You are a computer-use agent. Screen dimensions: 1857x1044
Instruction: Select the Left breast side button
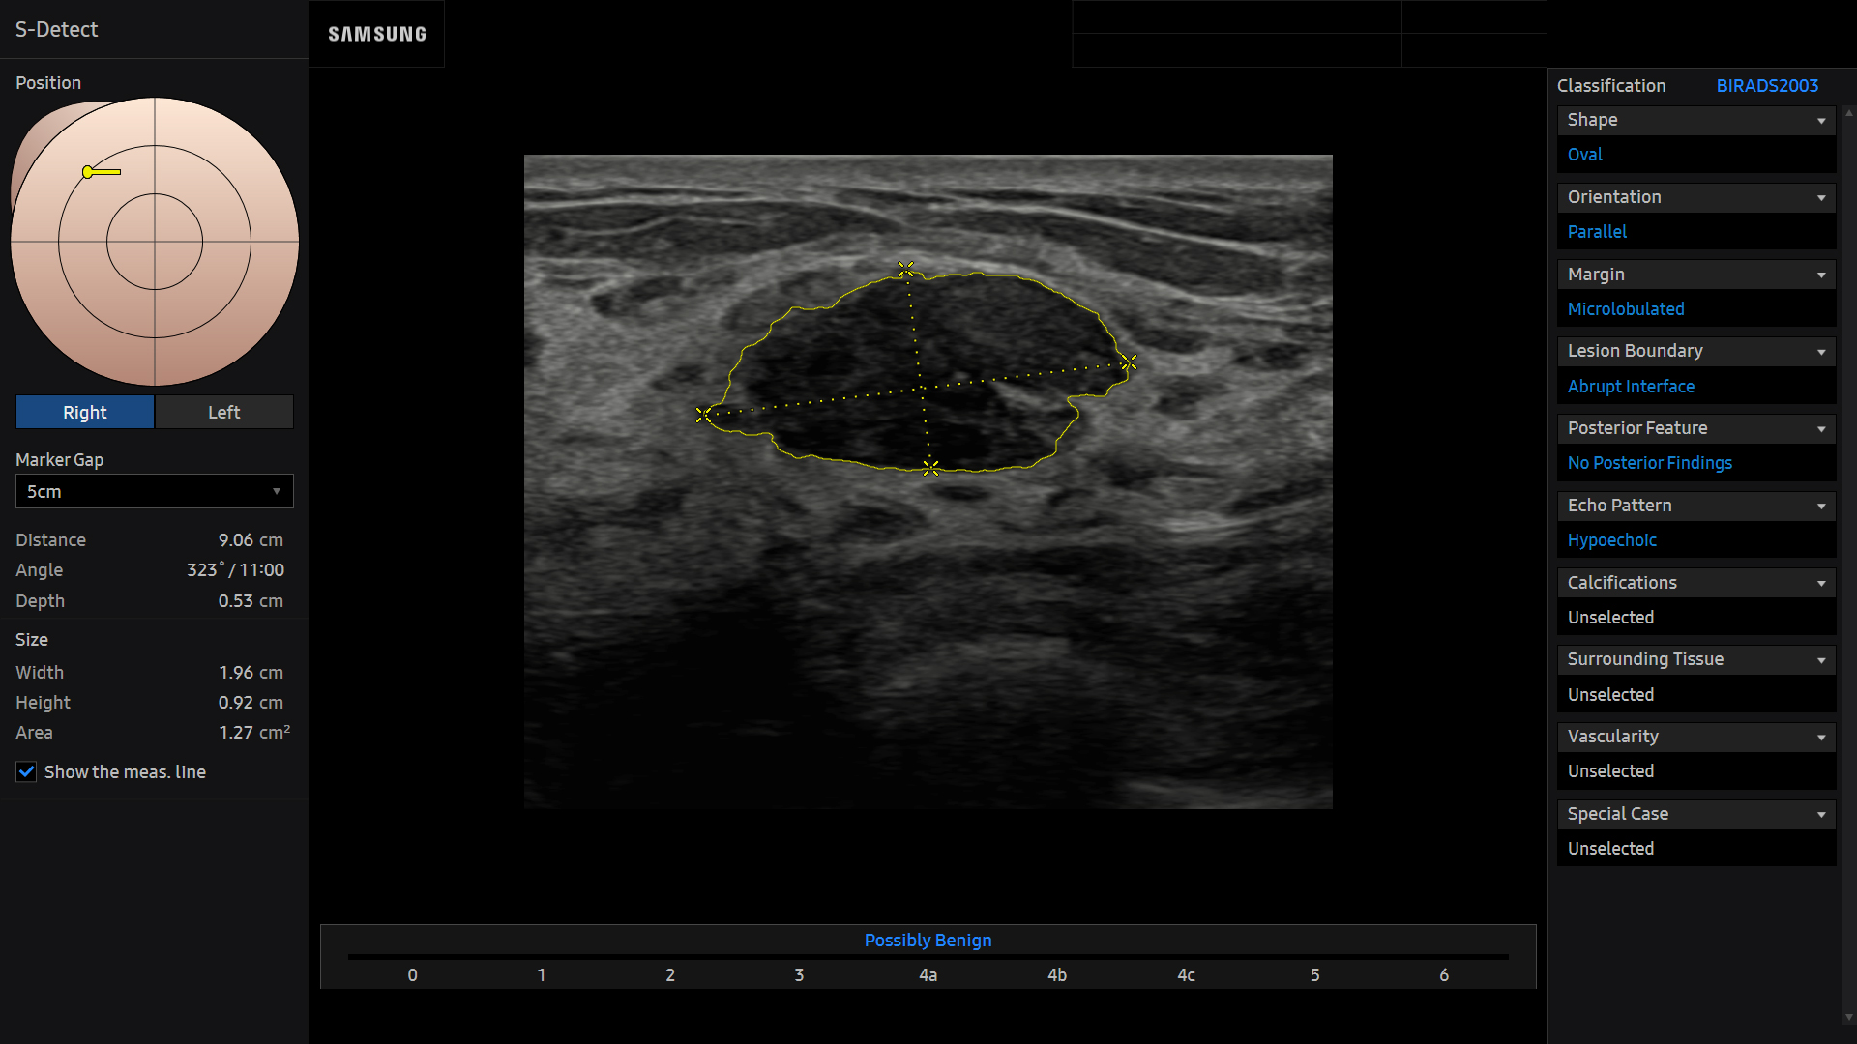[224, 412]
